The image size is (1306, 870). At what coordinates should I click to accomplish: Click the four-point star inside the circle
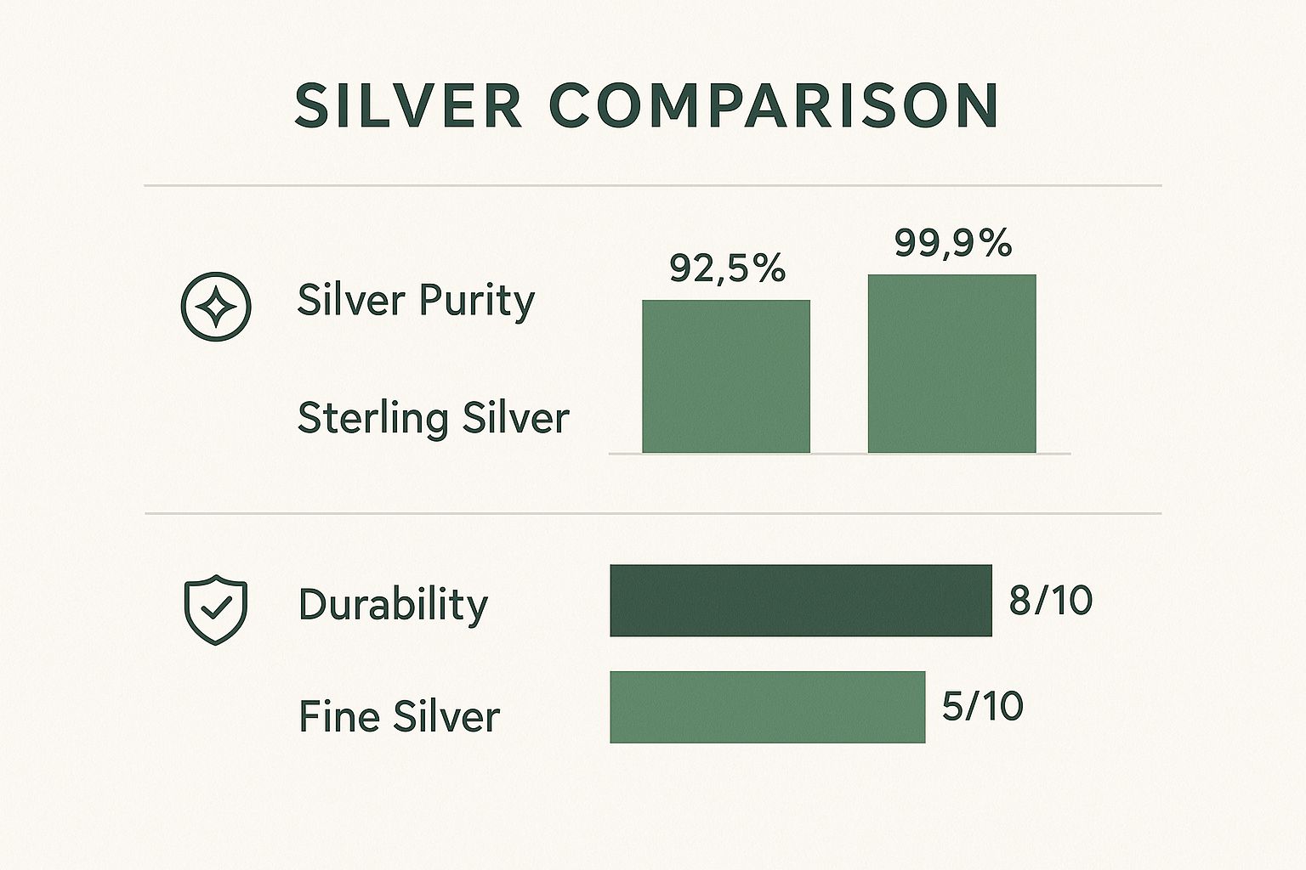[216, 307]
